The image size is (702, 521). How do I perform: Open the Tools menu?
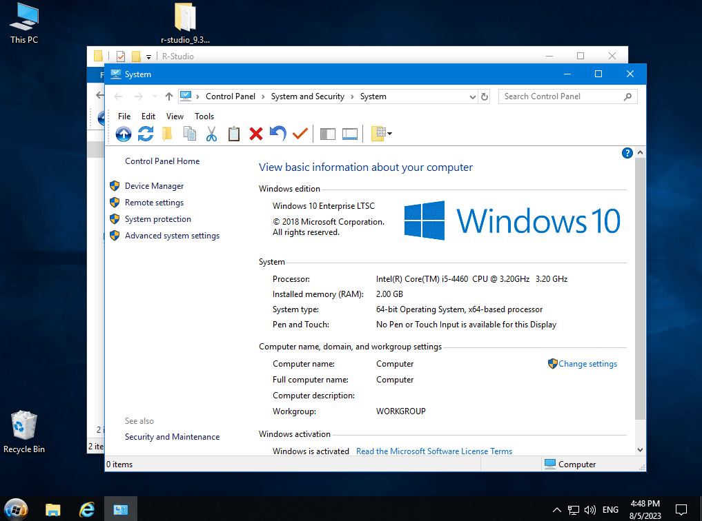click(204, 116)
